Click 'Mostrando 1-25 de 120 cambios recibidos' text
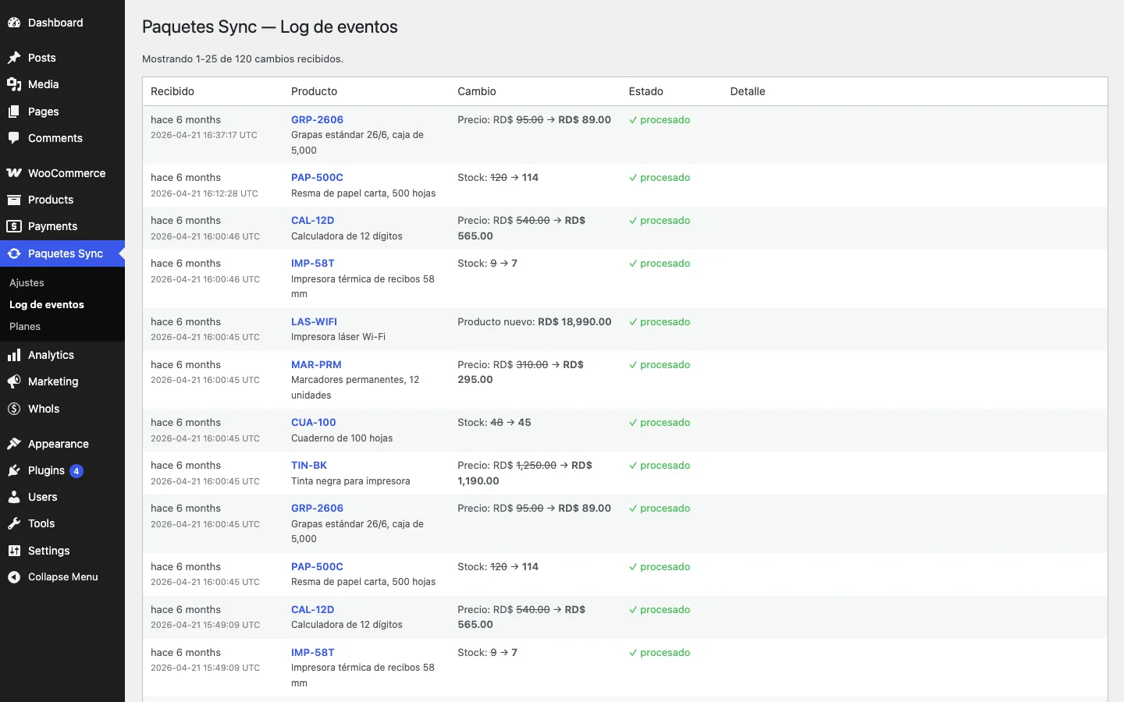 (x=243, y=58)
